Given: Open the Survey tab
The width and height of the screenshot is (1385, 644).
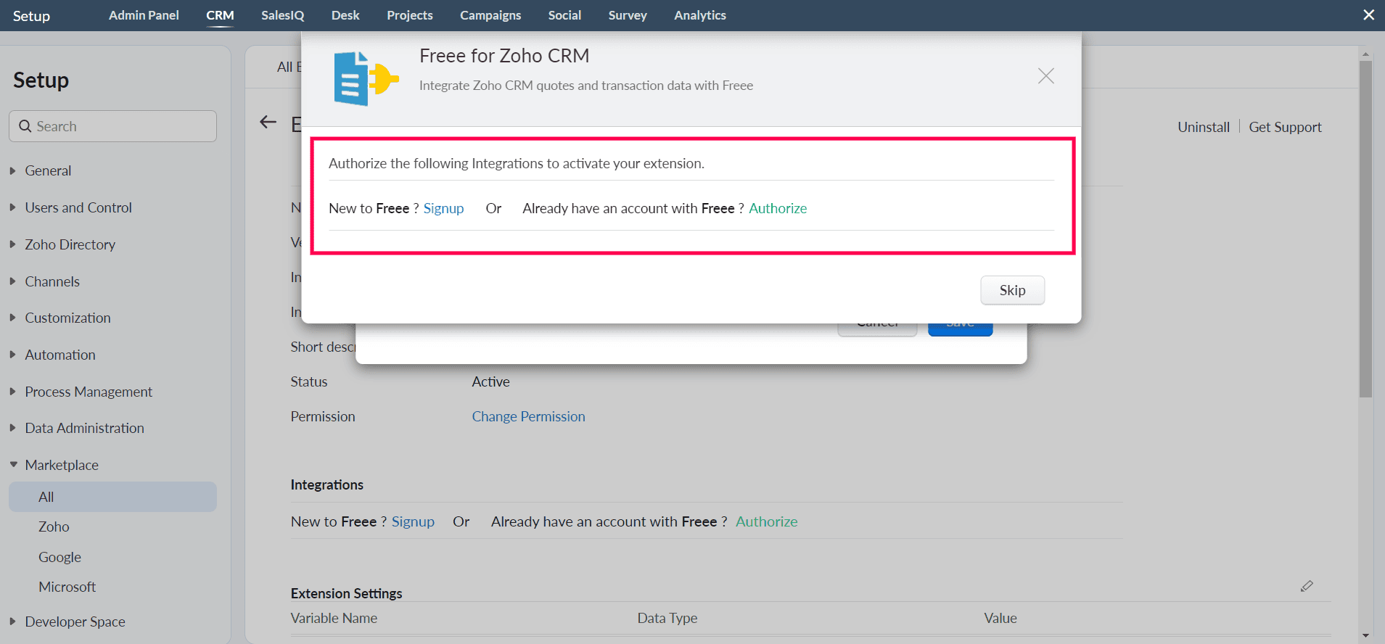Looking at the screenshot, I should (628, 15).
